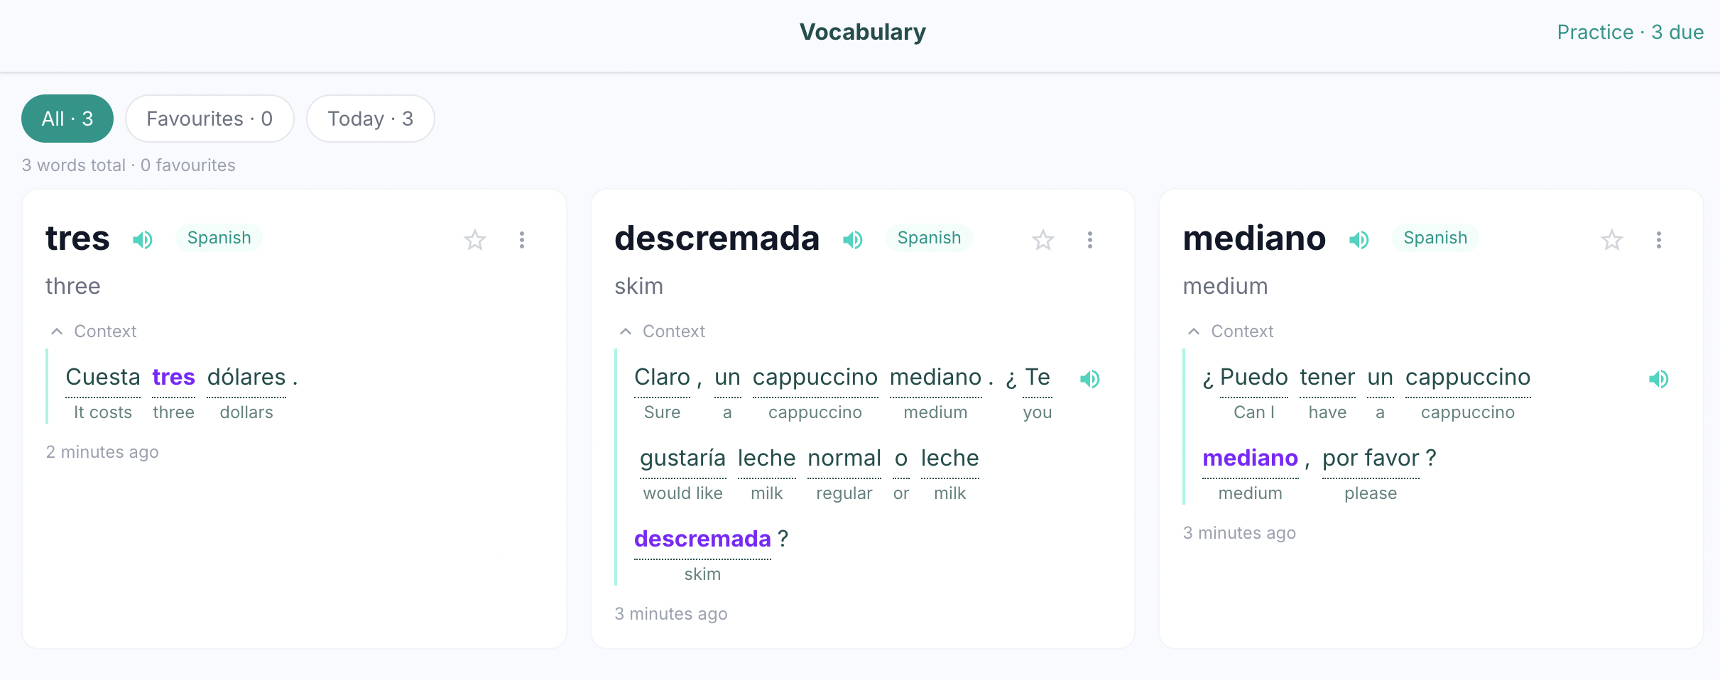Click the word tener in mediano context

pyautogui.click(x=1327, y=377)
